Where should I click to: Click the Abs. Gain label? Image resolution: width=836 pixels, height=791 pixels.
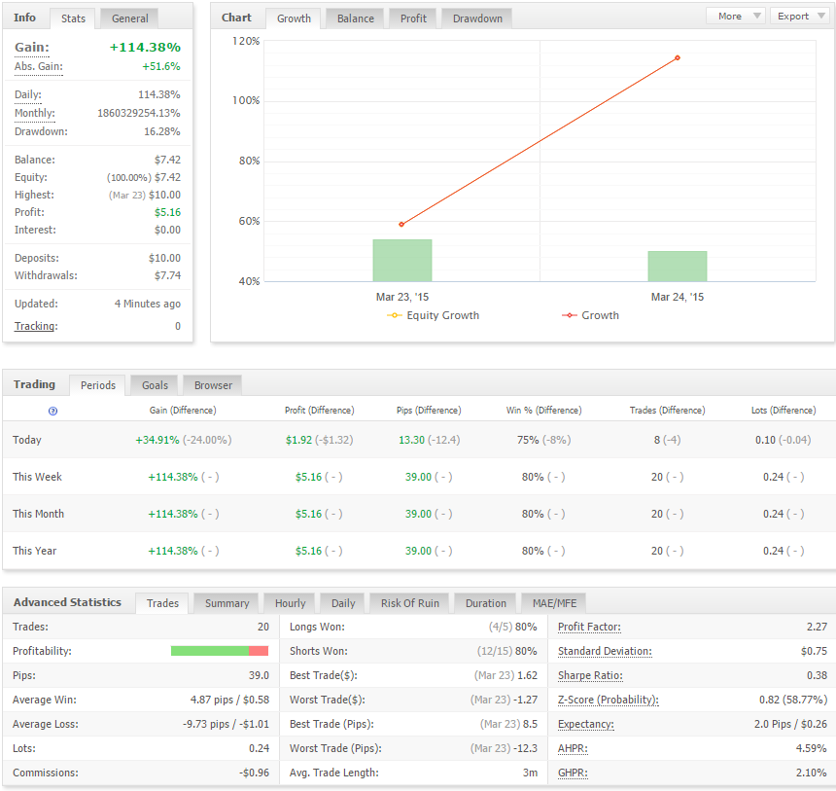pos(38,67)
